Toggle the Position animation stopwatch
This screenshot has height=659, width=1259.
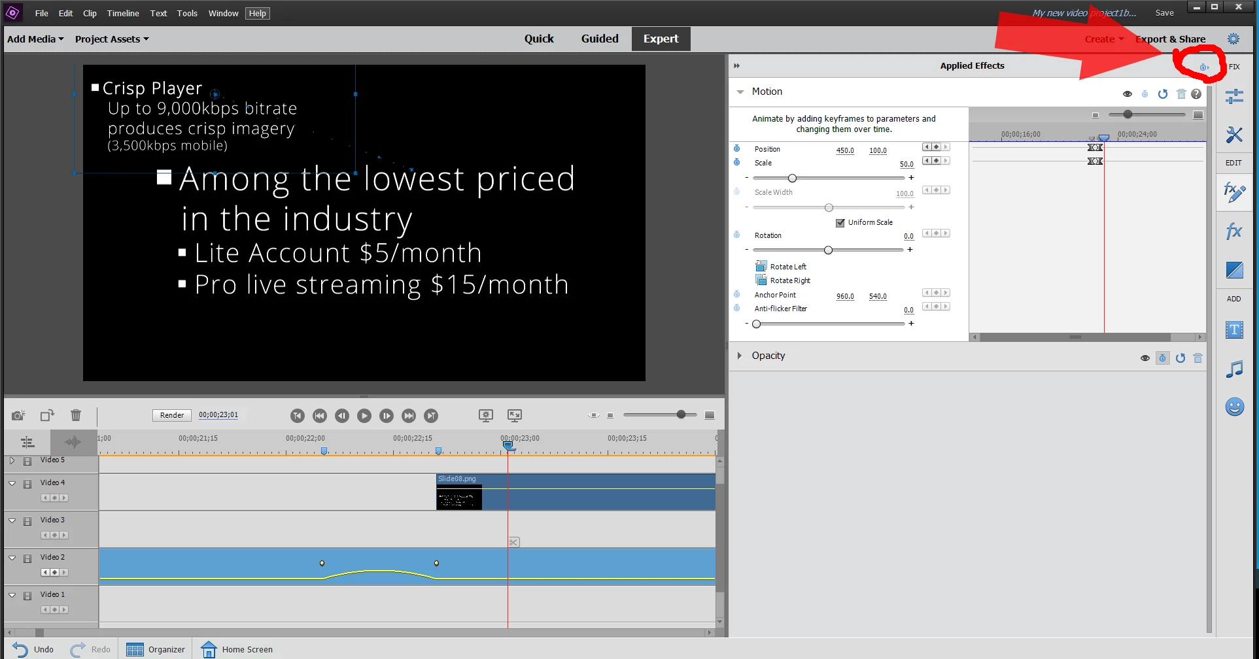tap(737, 148)
